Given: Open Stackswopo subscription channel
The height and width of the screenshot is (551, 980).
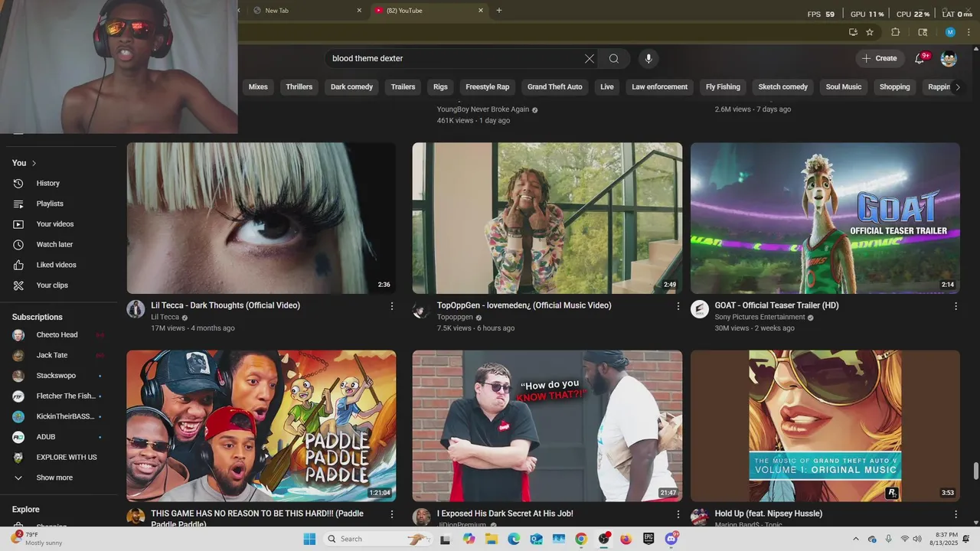Looking at the screenshot, I should pos(56,376).
